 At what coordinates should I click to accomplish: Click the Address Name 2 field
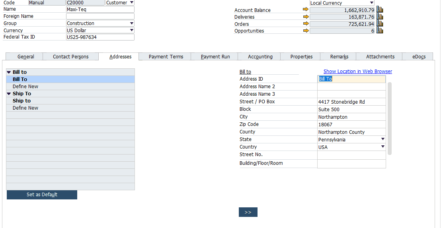(x=351, y=87)
